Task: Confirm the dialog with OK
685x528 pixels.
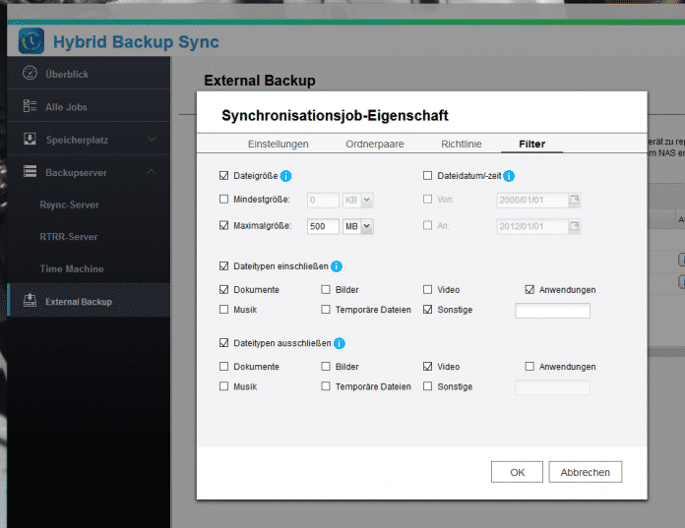Action: pyautogui.click(x=517, y=472)
